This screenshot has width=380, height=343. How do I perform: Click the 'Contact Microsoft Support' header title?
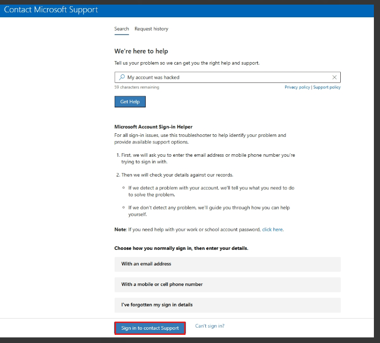point(51,10)
